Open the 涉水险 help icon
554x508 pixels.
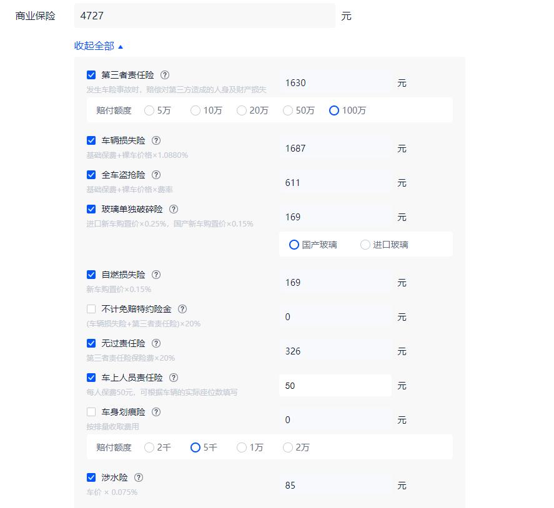(x=139, y=477)
